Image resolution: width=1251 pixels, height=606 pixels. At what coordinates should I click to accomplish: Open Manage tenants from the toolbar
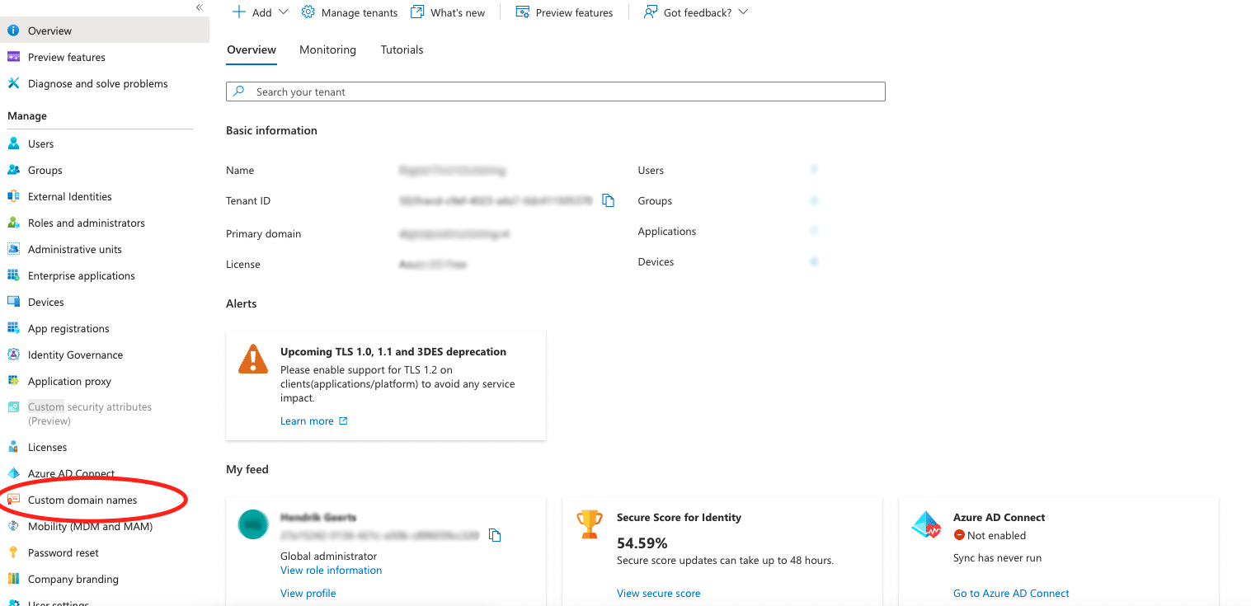[350, 12]
